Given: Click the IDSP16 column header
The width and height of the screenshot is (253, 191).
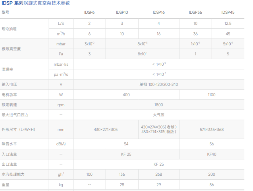Looking at the screenshot, I should [158, 13].
